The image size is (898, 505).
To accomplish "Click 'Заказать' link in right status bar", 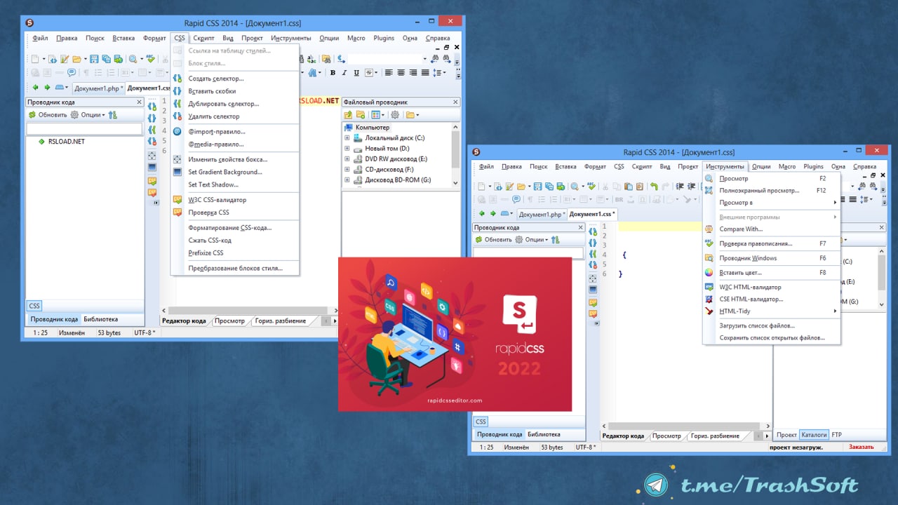I will click(x=861, y=447).
